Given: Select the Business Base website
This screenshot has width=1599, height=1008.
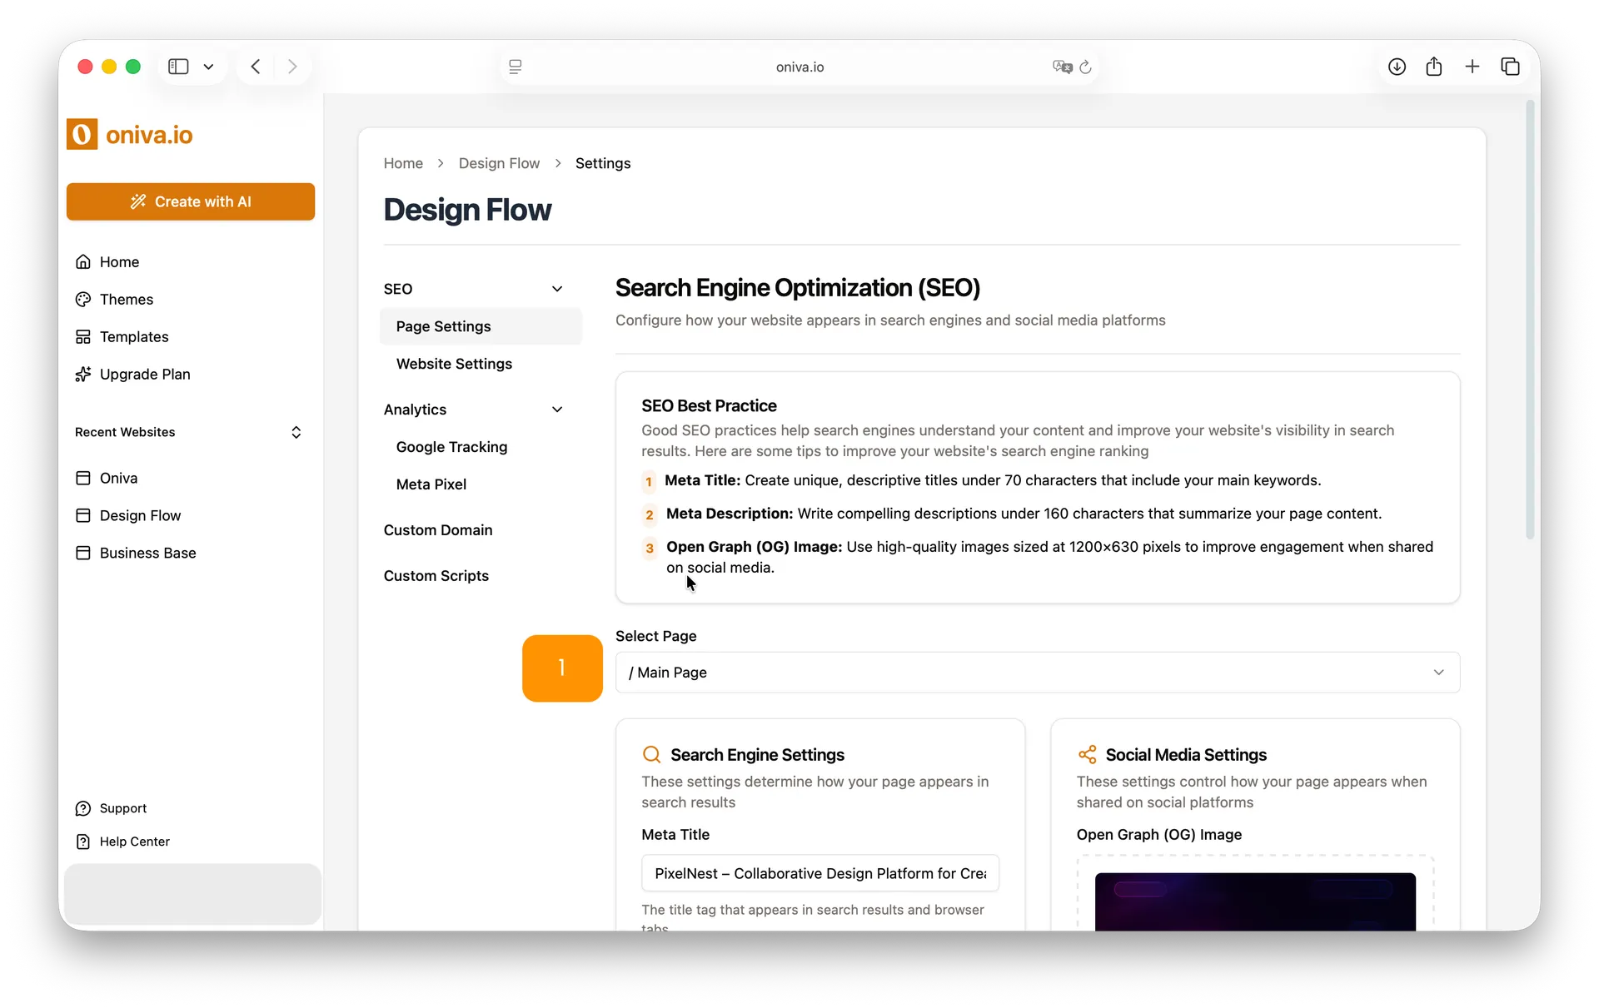Looking at the screenshot, I should (147, 552).
